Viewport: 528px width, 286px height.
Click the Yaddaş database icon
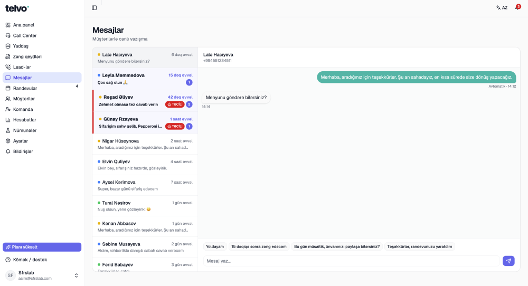(8, 46)
